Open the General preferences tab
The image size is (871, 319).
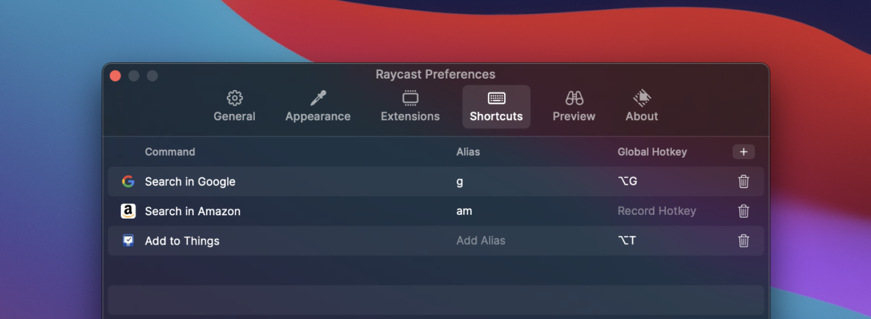[234, 106]
